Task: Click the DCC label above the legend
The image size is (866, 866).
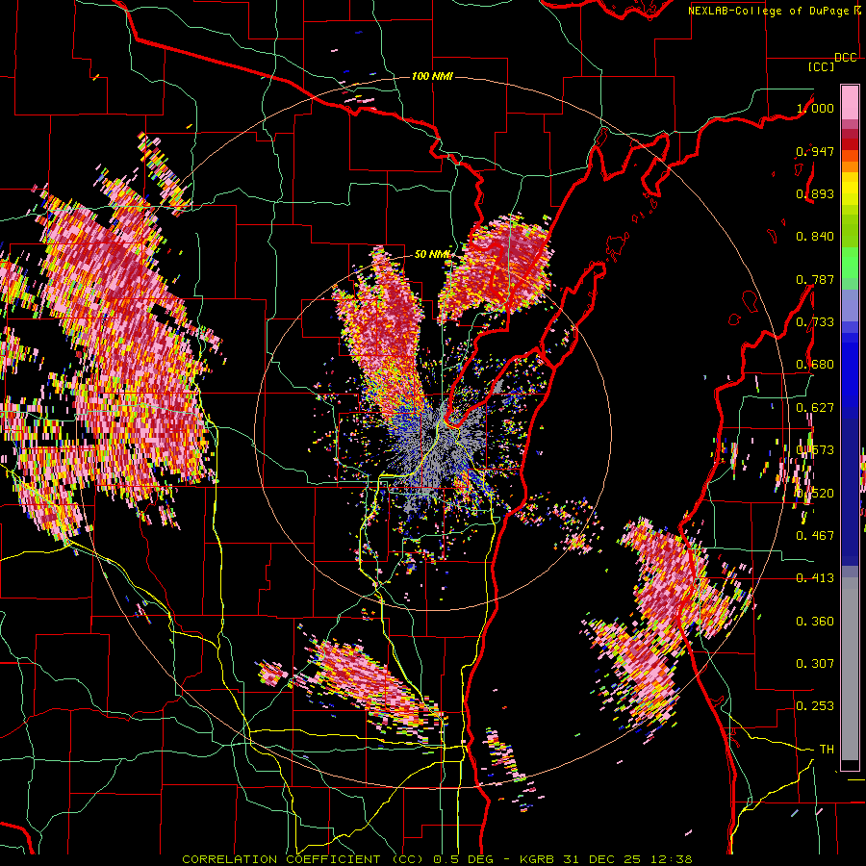Action: [x=846, y=58]
